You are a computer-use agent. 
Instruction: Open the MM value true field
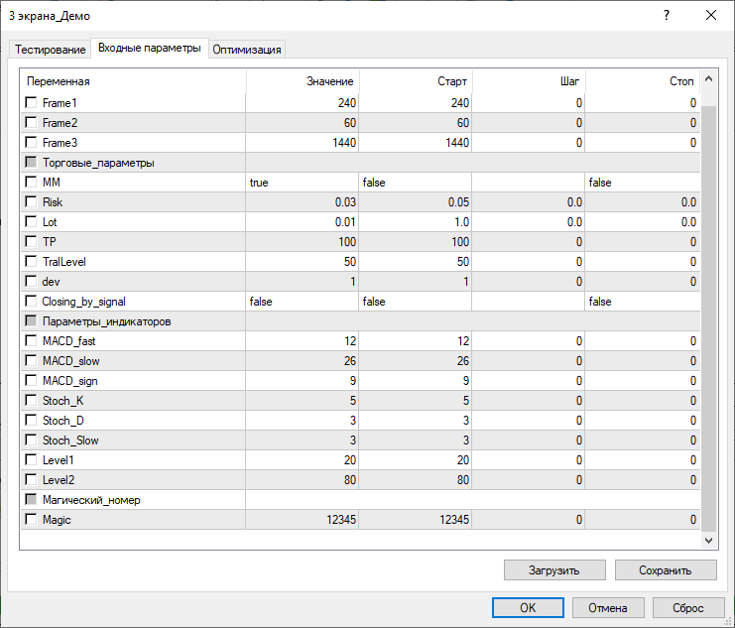(x=302, y=183)
